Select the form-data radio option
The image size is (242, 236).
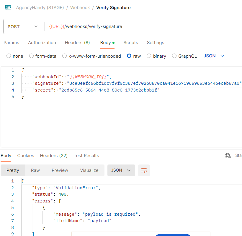pos(32,56)
